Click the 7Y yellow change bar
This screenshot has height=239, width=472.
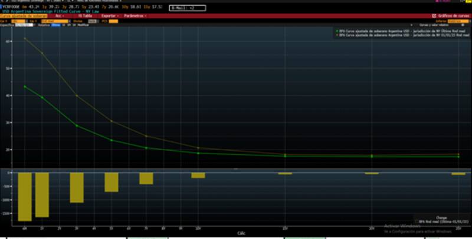146,178
